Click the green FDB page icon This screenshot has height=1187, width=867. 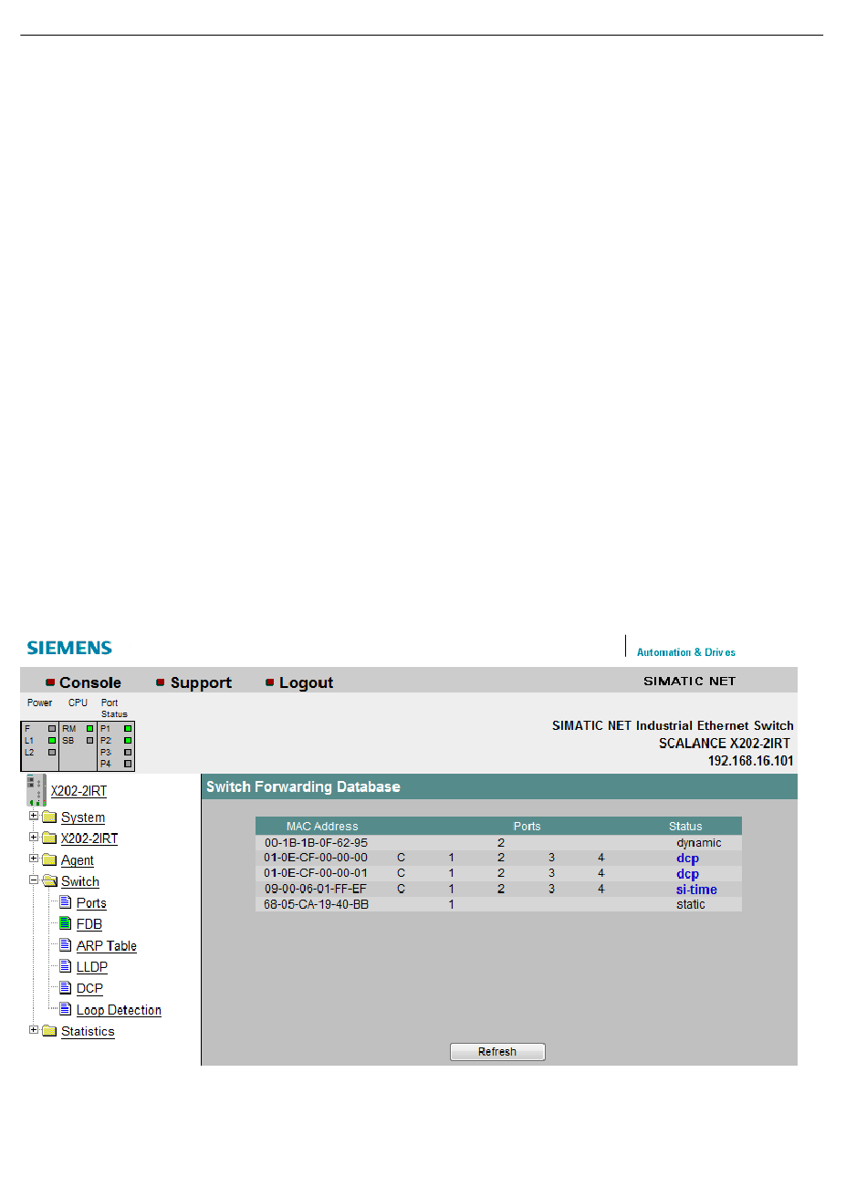66,923
